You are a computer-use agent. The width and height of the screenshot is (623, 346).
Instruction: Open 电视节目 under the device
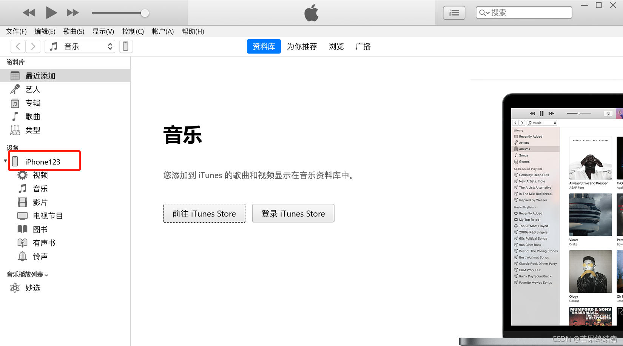click(48, 216)
